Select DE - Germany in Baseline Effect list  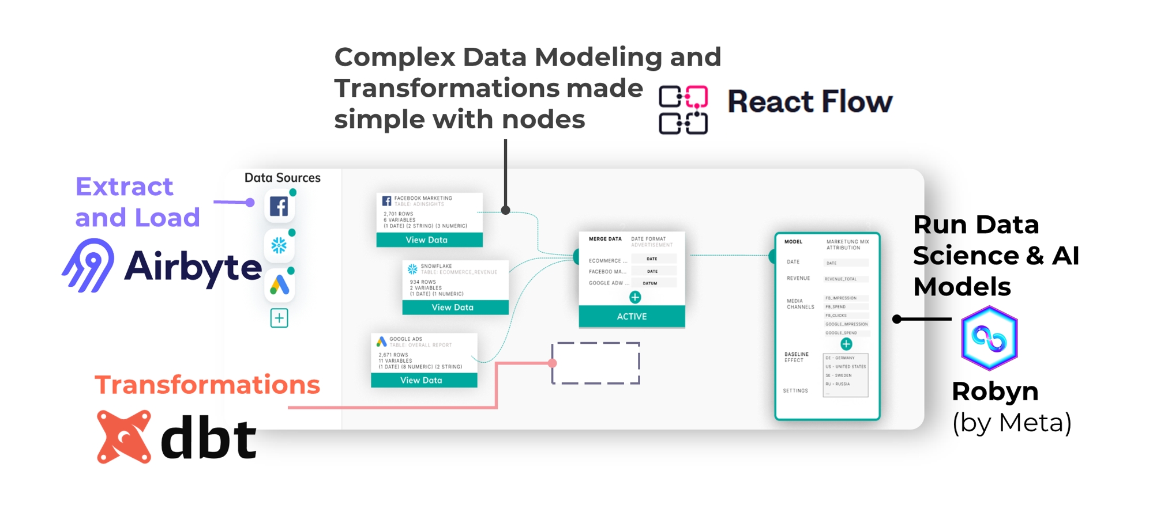[845, 358]
